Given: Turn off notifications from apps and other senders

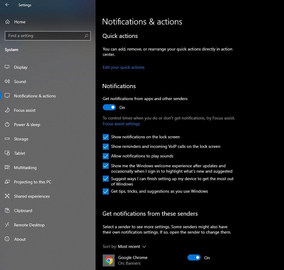Looking at the screenshot, I should (x=109, y=107).
